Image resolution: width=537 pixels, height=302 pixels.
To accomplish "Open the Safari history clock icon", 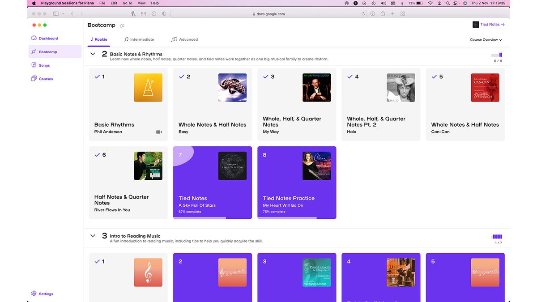I will (x=154, y=14).
